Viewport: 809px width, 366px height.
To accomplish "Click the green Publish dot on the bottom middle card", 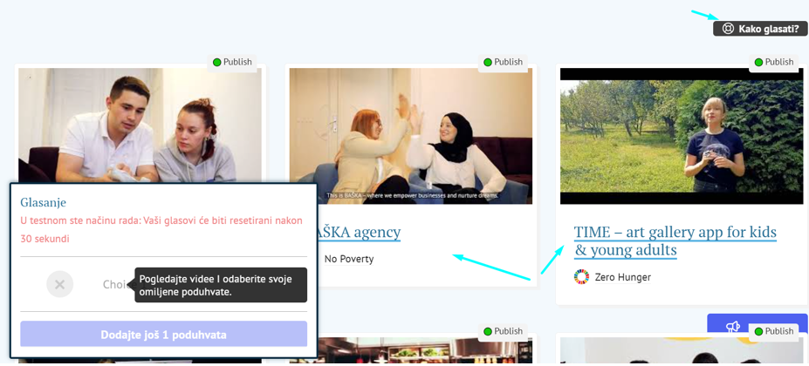I will coord(488,332).
